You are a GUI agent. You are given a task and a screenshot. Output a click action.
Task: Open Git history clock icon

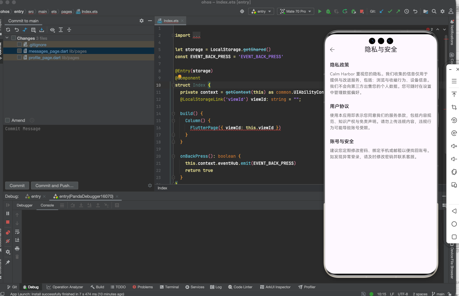pos(407,11)
